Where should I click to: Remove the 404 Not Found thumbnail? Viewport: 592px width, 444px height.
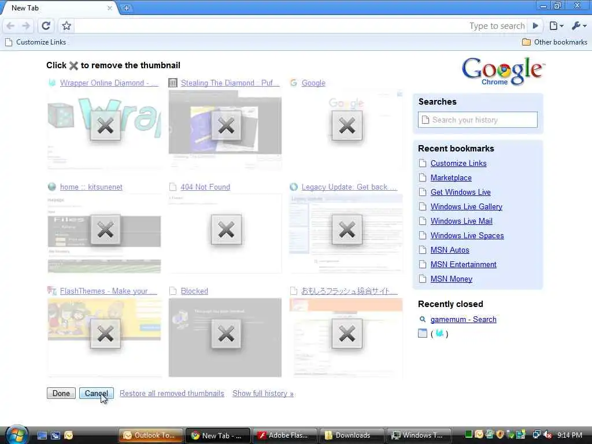point(226,230)
